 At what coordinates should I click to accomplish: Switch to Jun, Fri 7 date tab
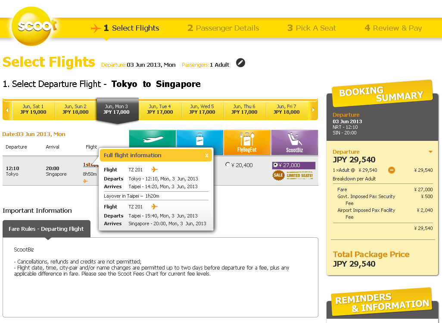[x=286, y=109]
